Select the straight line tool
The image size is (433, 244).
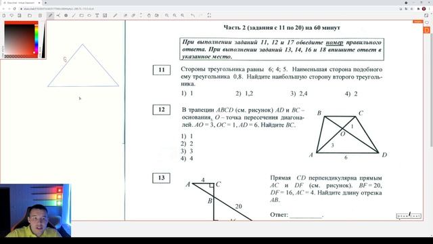[x=74, y=16]
